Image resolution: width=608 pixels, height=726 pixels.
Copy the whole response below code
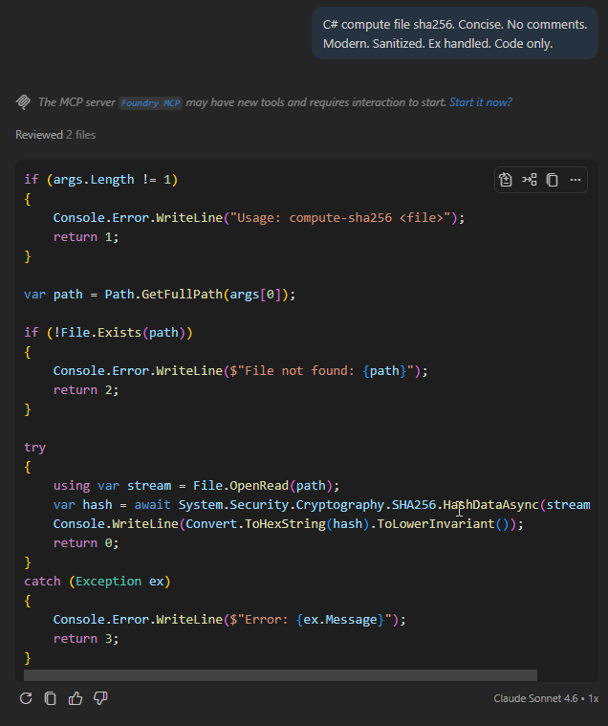click(x=51, y=698)
